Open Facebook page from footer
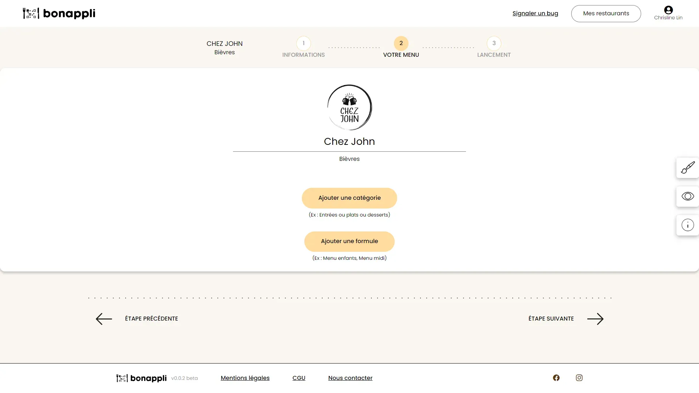Image resolution: width=699 pixels, height=393 pixels. pyautogui.click(x=556, y=378)
